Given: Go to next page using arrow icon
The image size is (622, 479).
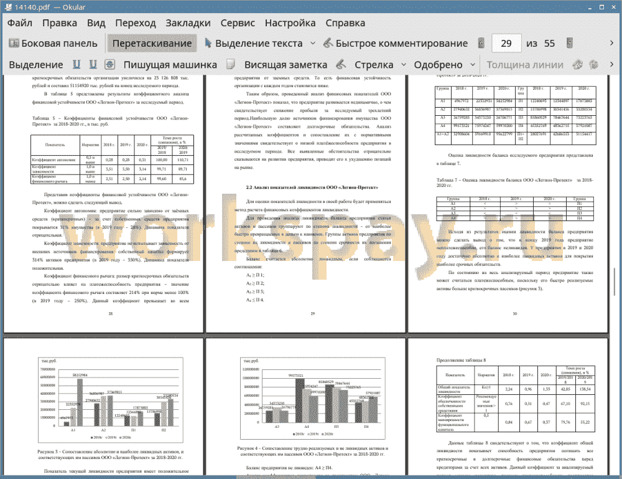Looking at the screenshot, I should 570,43.
